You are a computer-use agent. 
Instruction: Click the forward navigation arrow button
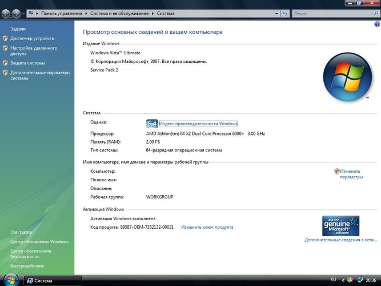click(x=15, y=12)
